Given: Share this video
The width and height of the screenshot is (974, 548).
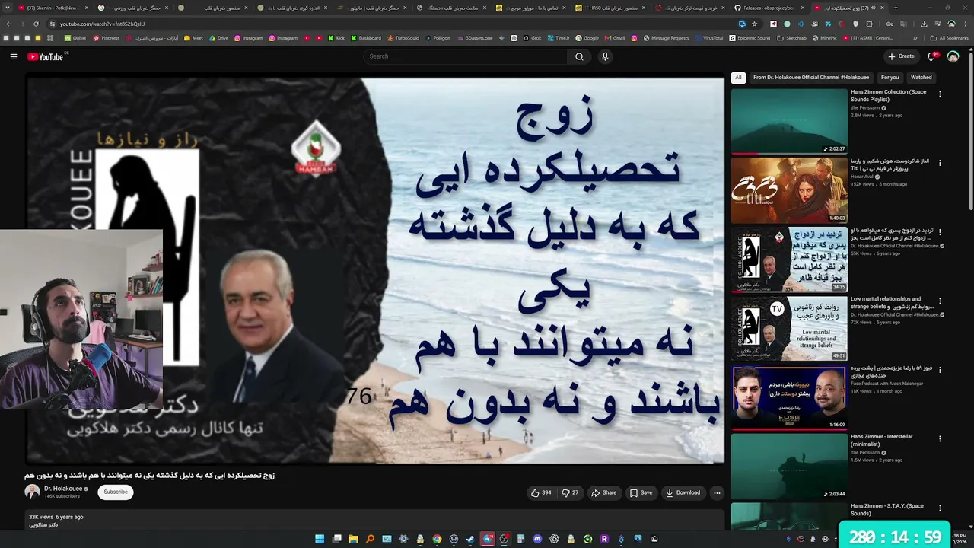Looking at the screenshot, I should [x=604, y=492].
